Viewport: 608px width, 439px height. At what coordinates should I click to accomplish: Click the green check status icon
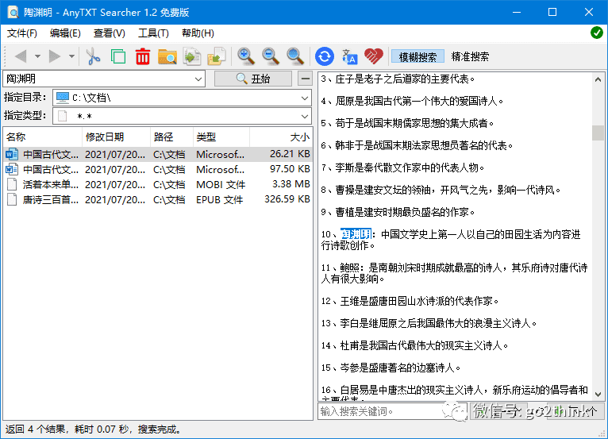coord(597,33)
